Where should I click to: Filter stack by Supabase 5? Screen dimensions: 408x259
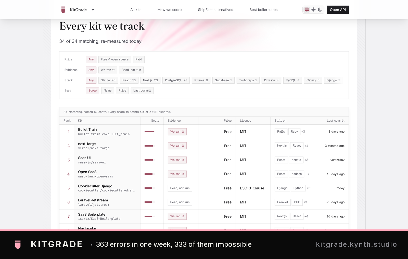223,80
